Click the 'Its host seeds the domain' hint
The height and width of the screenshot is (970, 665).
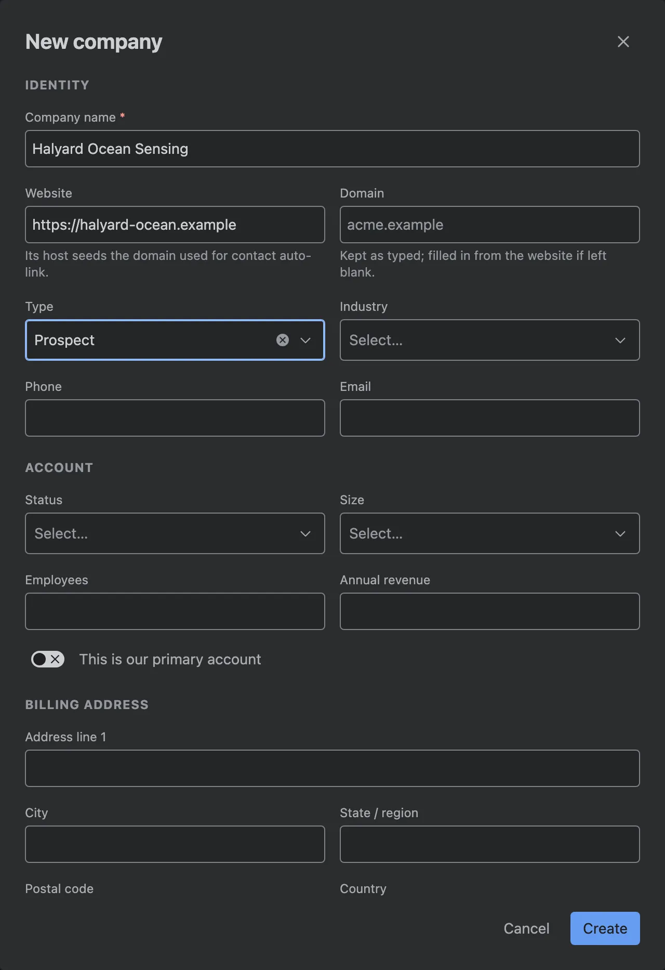(x=168, y=264)
